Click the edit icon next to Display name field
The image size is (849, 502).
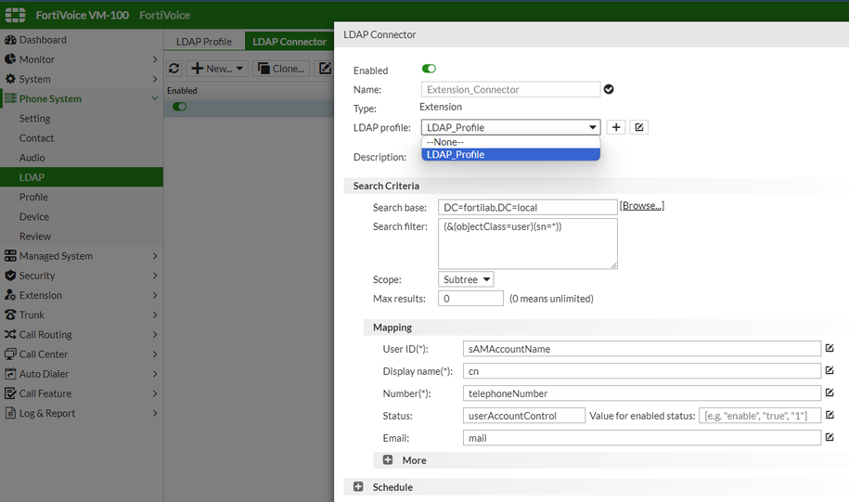pyautogui.click(x=830, y=371)
